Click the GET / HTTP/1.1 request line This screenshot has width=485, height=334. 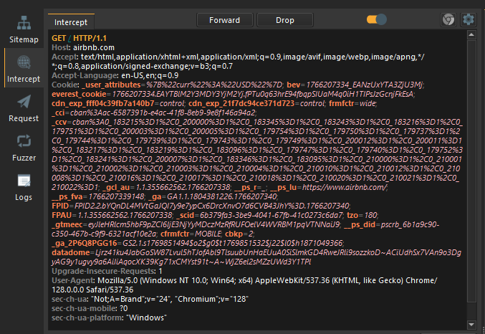(x=79, y=38)
